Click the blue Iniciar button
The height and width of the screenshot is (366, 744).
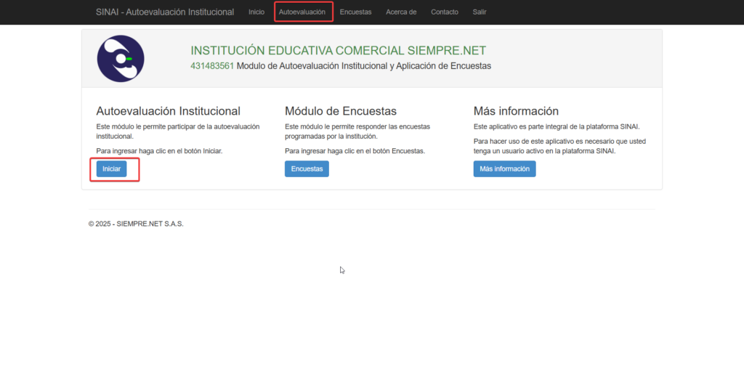pos(111,168)
